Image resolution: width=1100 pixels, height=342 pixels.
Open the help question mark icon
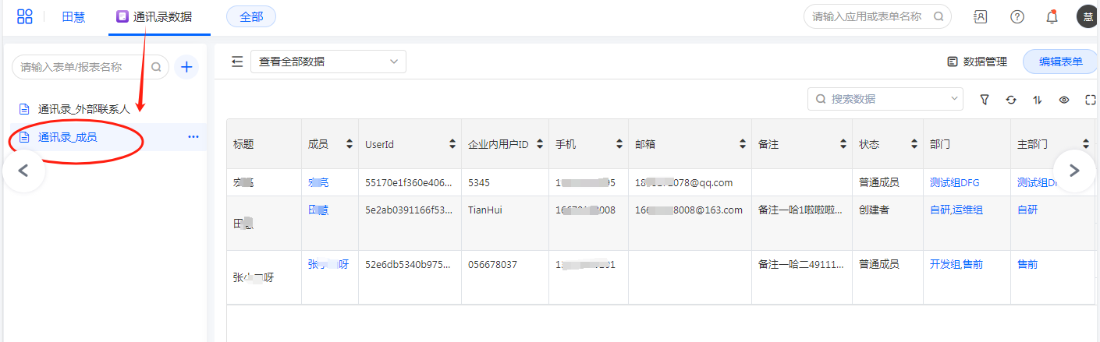coord(1017,16)
